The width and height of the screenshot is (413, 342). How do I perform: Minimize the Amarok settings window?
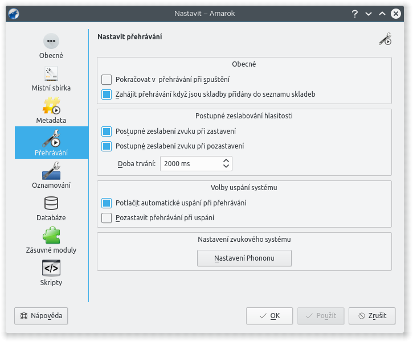click(369, 14)
